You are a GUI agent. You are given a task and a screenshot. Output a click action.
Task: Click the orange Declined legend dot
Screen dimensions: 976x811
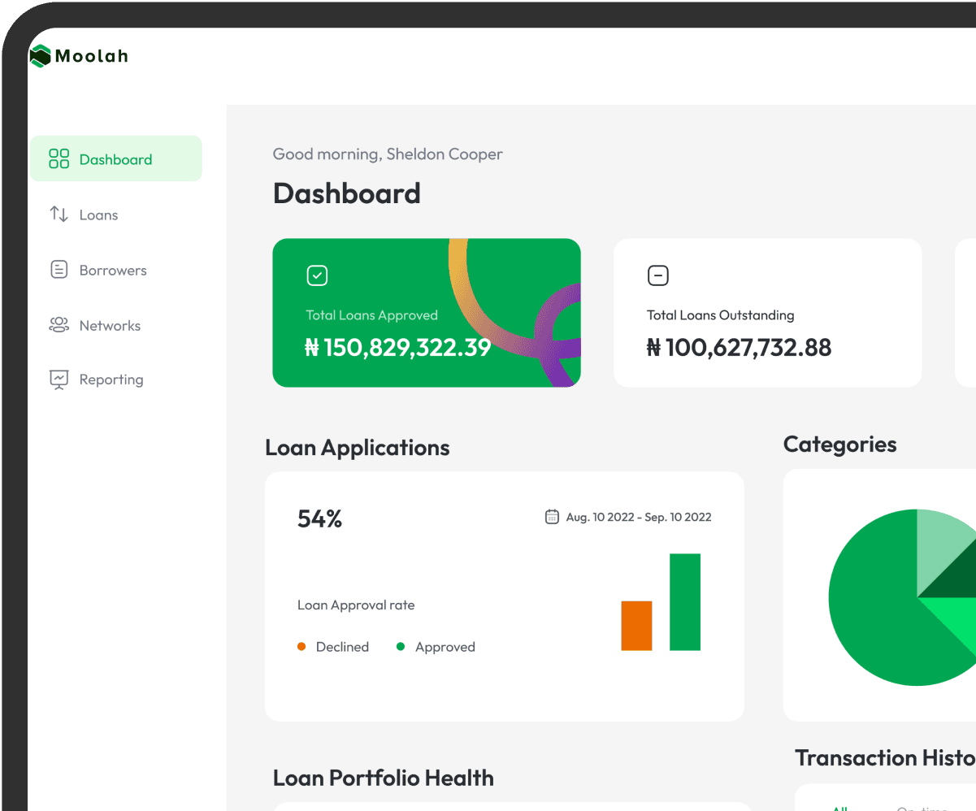point(301,647)
